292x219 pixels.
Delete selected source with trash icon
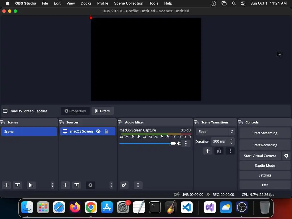click(76, 185)
